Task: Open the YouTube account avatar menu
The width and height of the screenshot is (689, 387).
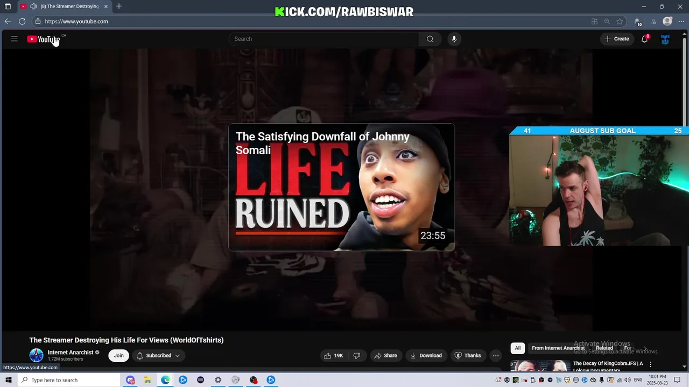Action: tap(665, 39)
